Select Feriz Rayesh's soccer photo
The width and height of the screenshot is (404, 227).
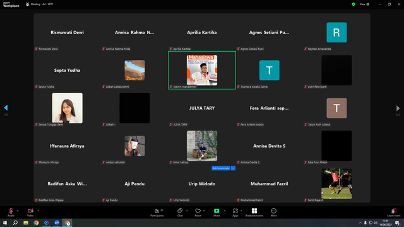click(336, 183)
